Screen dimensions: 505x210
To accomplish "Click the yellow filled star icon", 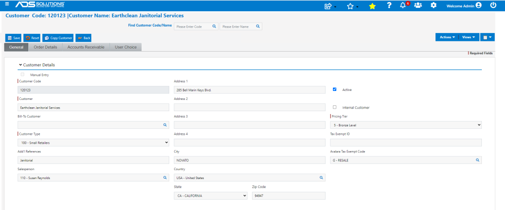I will (372, 6).
